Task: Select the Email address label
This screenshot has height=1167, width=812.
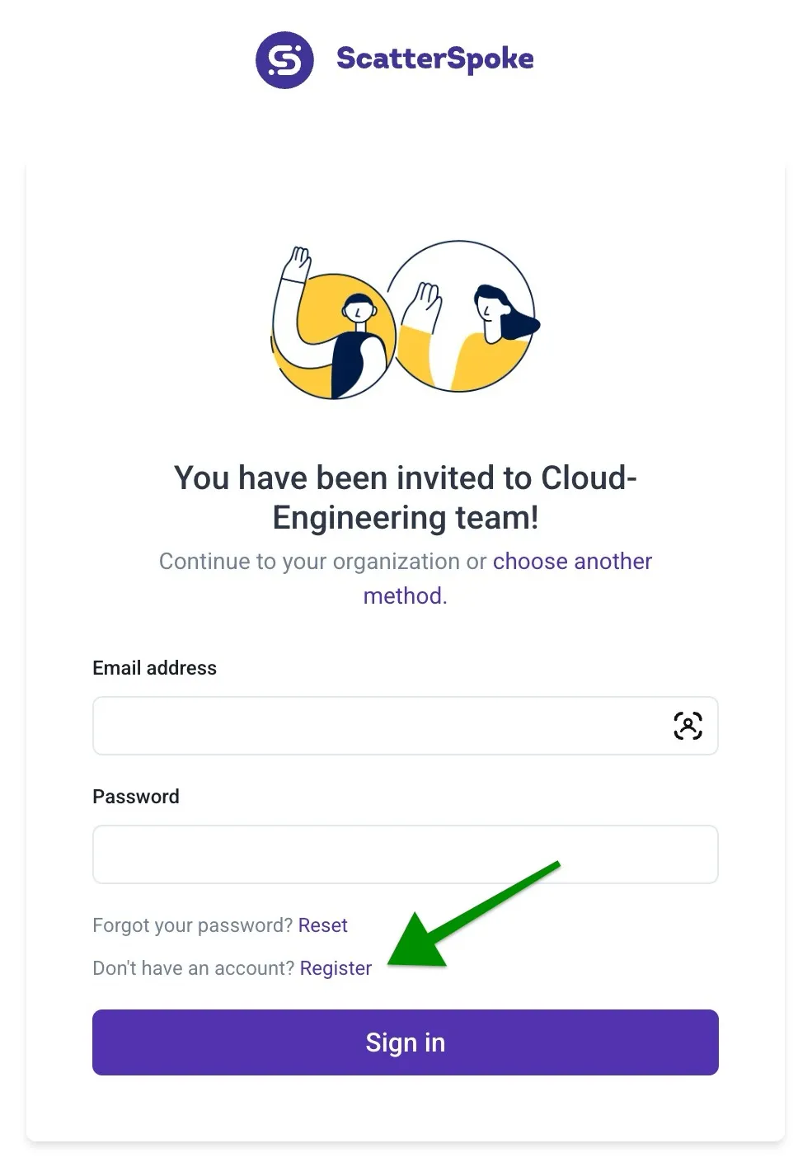Action: [x=153, y=668]
